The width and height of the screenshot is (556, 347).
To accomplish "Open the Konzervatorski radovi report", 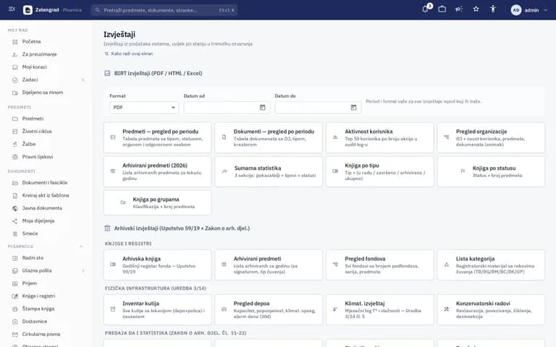I will tap(491, 310).
